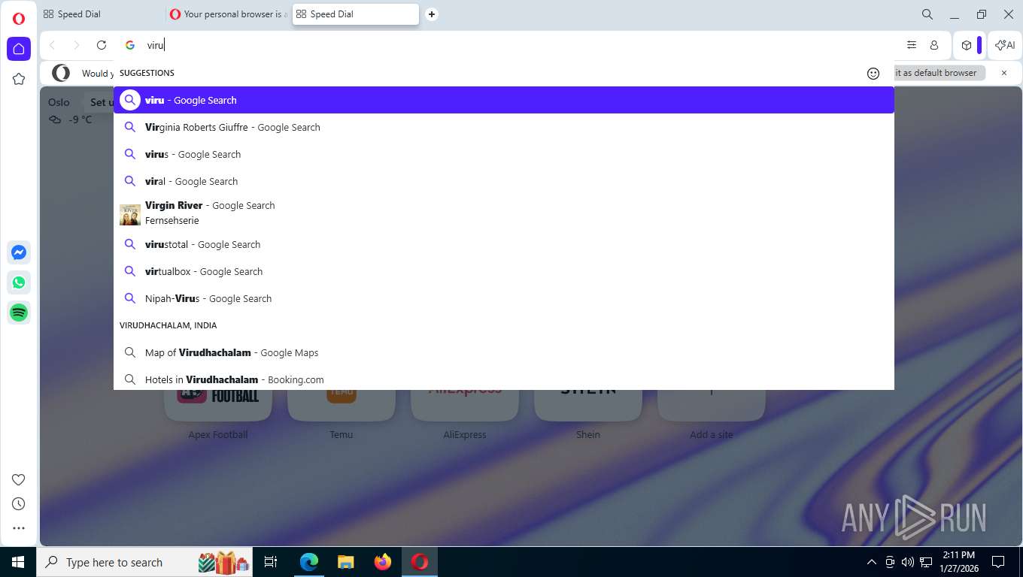This screenshot has width=1023, height=577.
Task: Open File Explorer from the taskbar
Action: click(346, 562)
